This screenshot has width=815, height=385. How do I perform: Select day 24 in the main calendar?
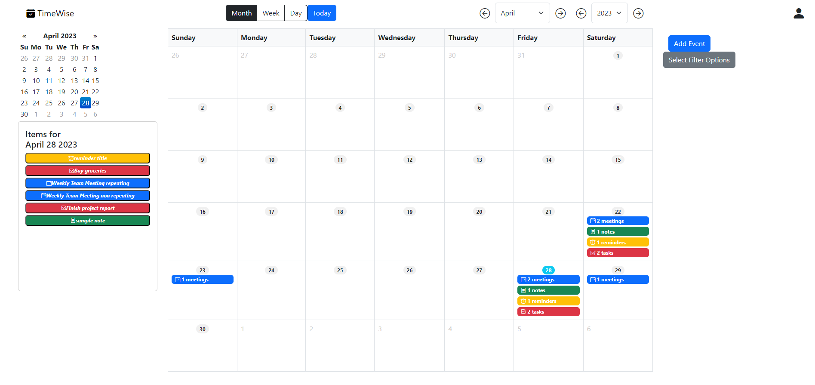point(271,270)
